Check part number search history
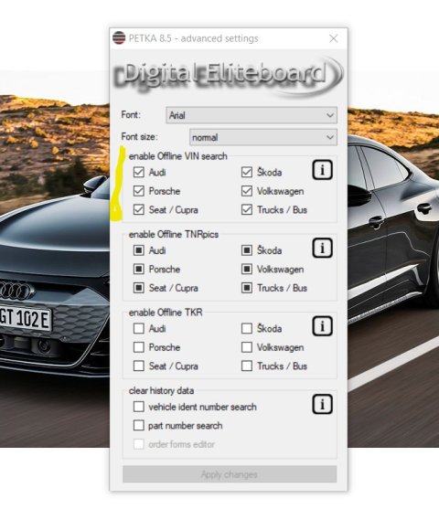439x509 pixels. point(139,426)
